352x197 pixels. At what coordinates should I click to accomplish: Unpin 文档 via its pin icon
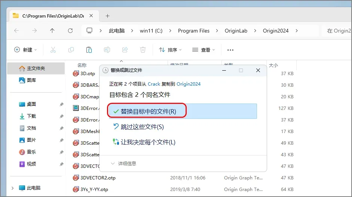[61, 128]
